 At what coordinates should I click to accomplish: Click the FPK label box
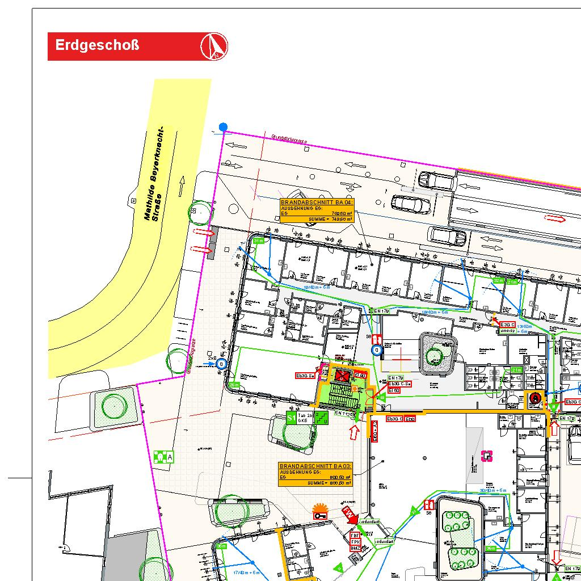(x=355, y=542)
